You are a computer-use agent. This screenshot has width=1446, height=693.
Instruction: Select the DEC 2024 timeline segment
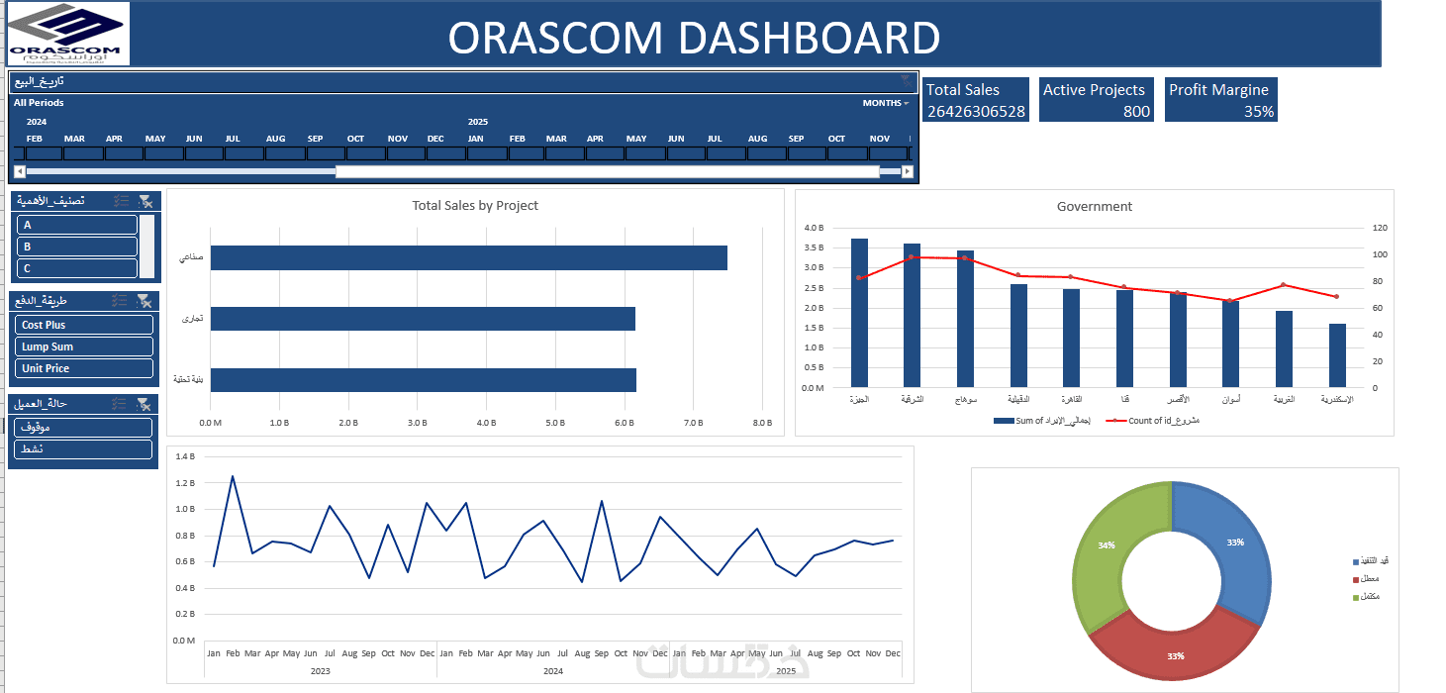point(445,153)
